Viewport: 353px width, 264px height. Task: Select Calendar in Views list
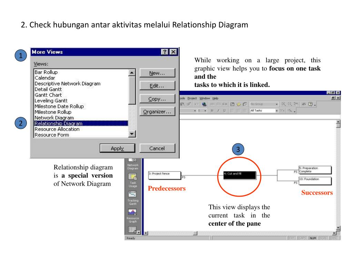click(81, 78)
